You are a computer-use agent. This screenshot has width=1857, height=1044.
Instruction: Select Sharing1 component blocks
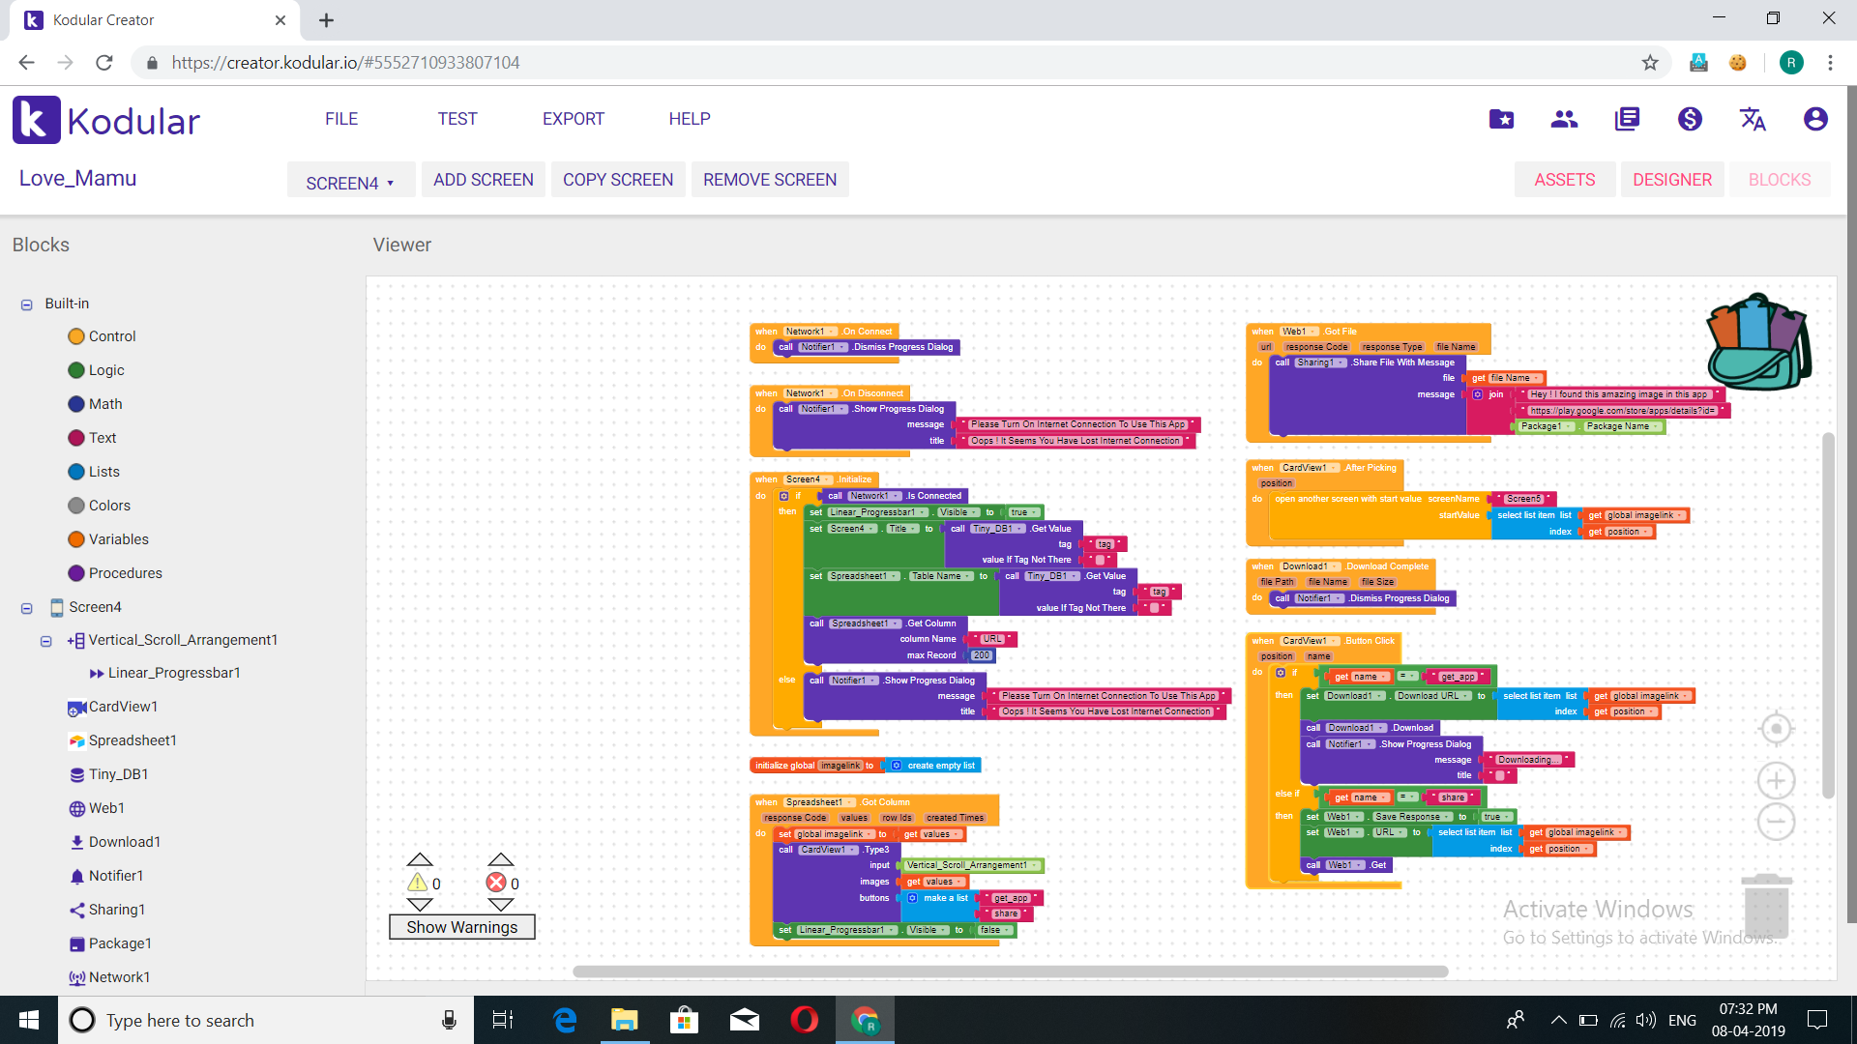[x=106, y=910]
